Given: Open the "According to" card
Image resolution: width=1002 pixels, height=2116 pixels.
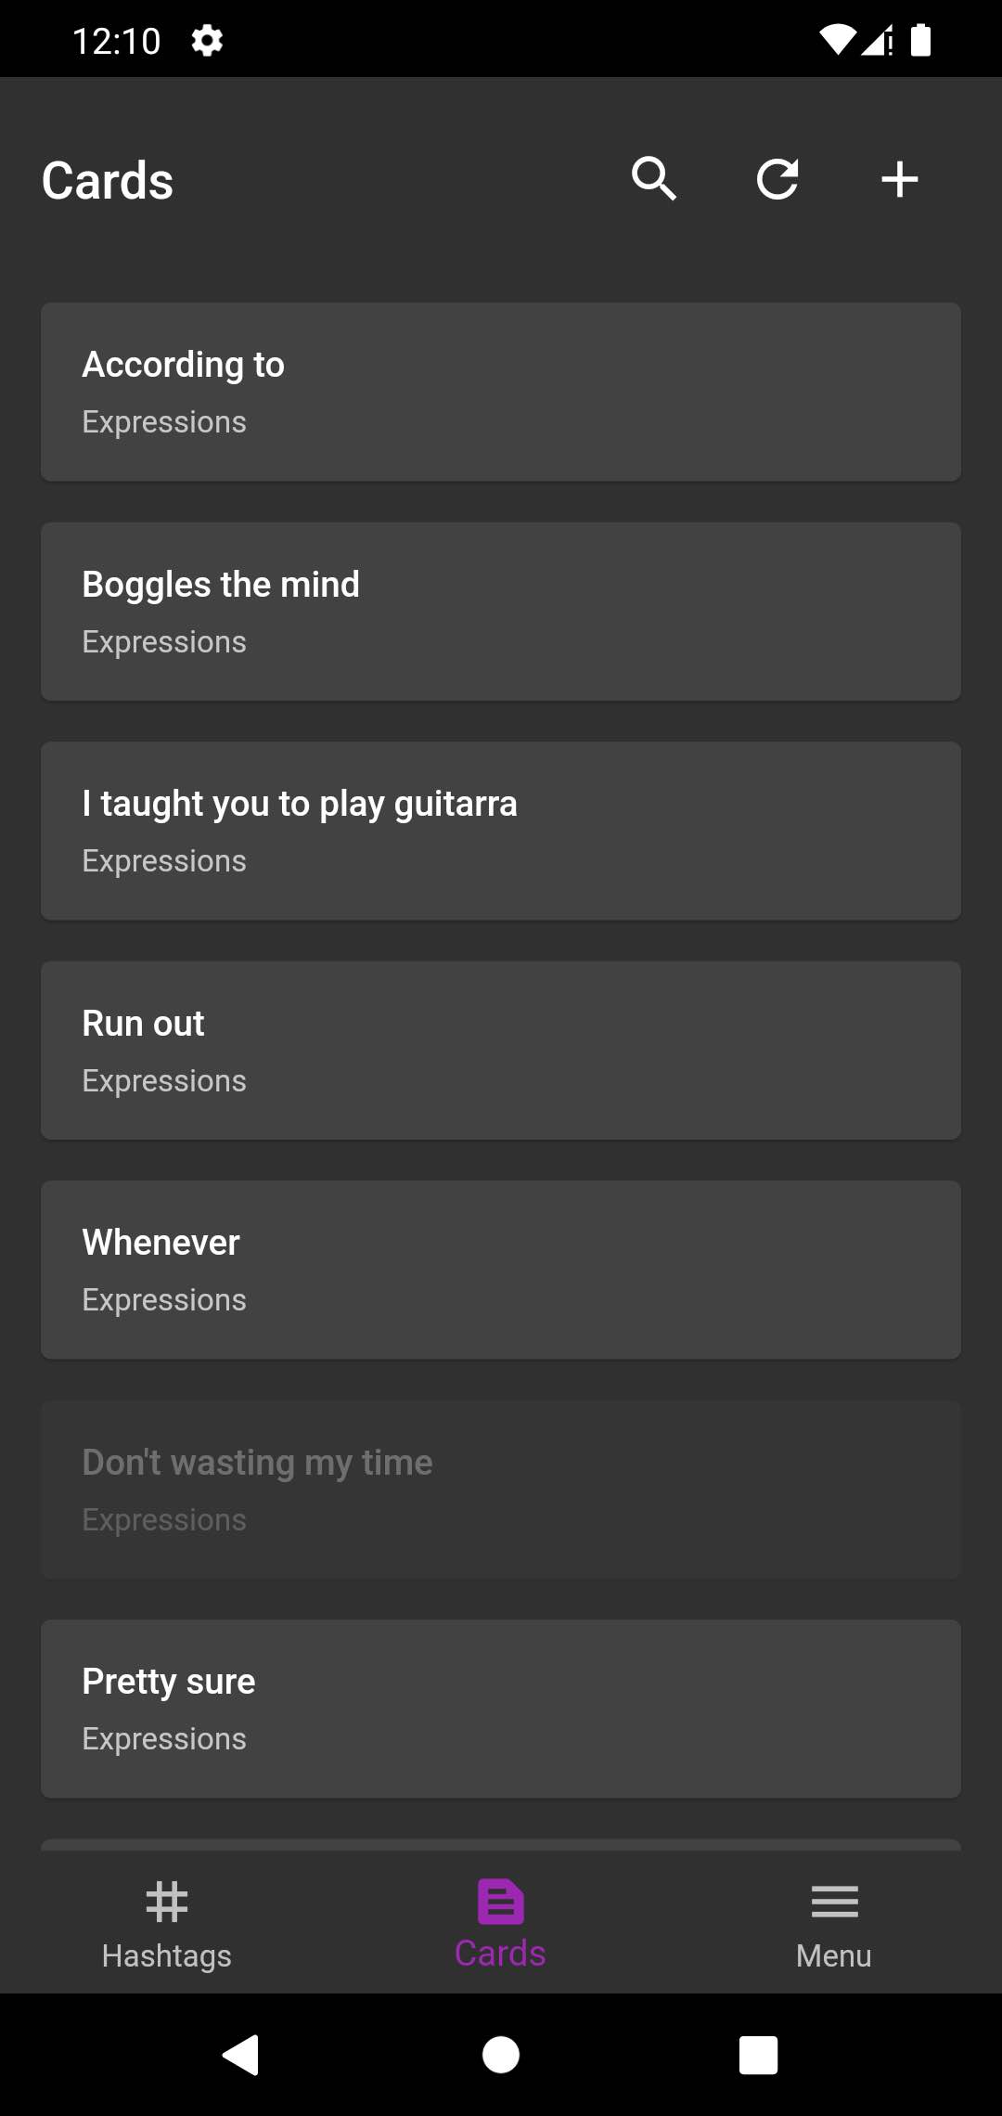Looking at the screenshot, I should tap(501, 392).
